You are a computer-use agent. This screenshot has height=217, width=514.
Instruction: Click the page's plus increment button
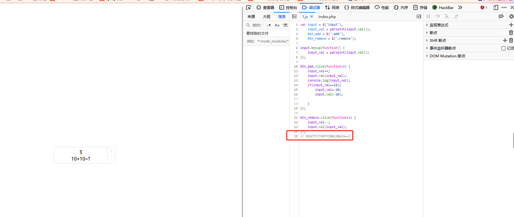[111, 151]
